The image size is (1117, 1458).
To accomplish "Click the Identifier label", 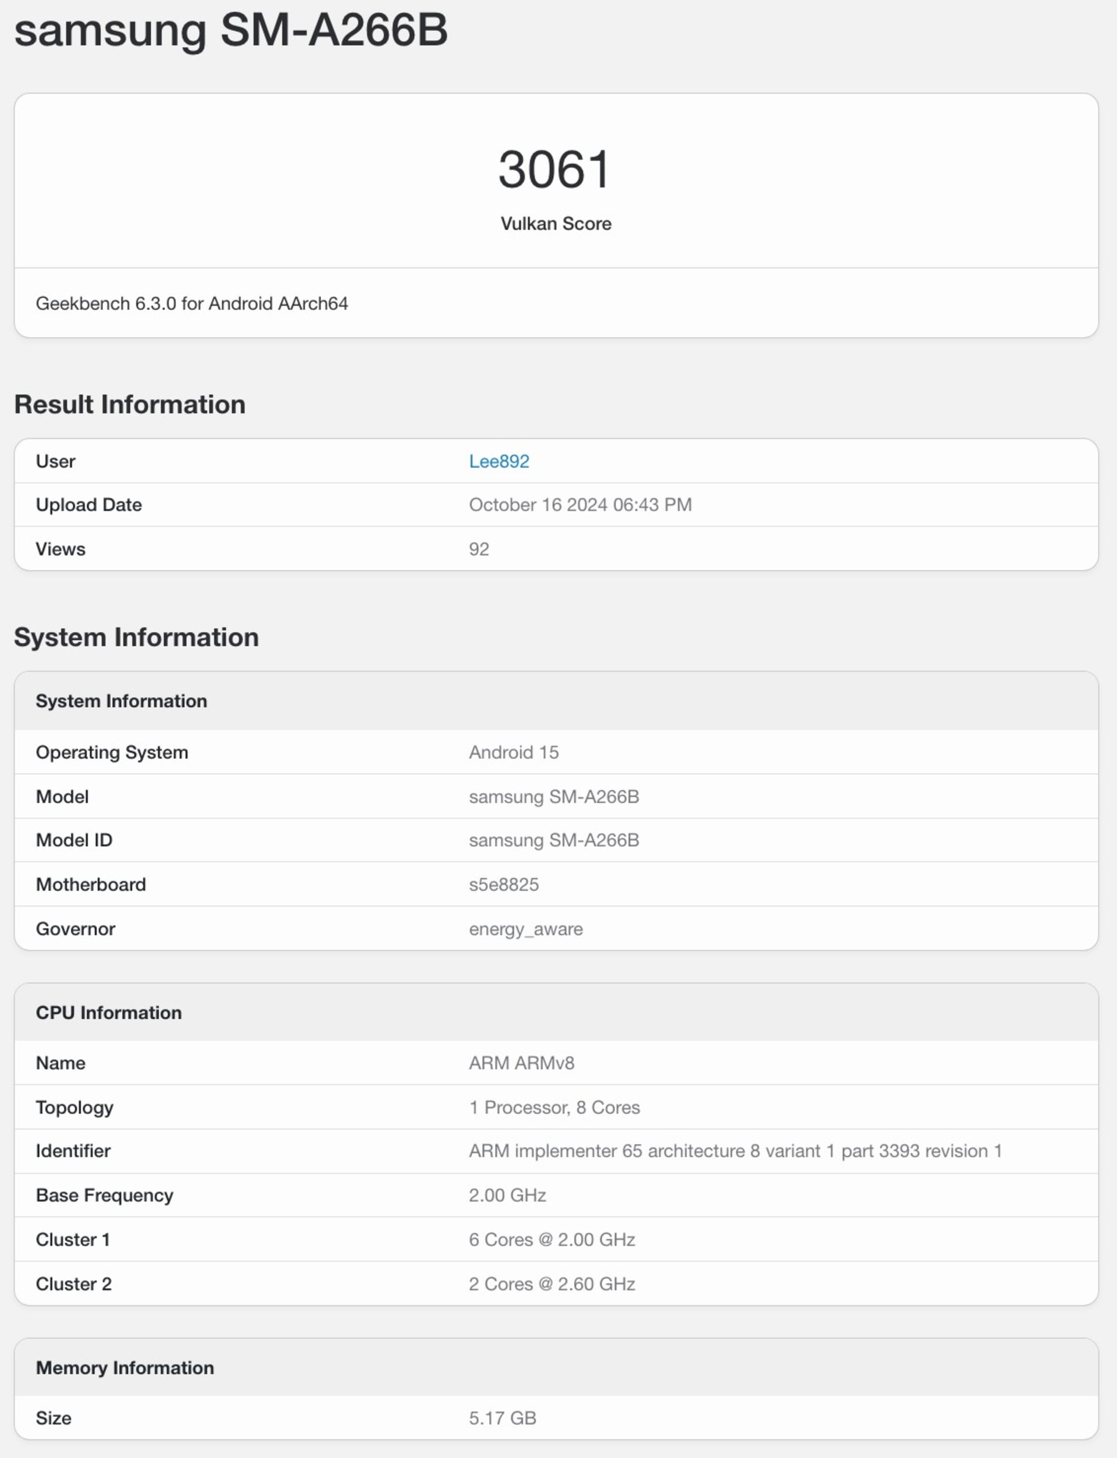I will tap(73, 1151).
